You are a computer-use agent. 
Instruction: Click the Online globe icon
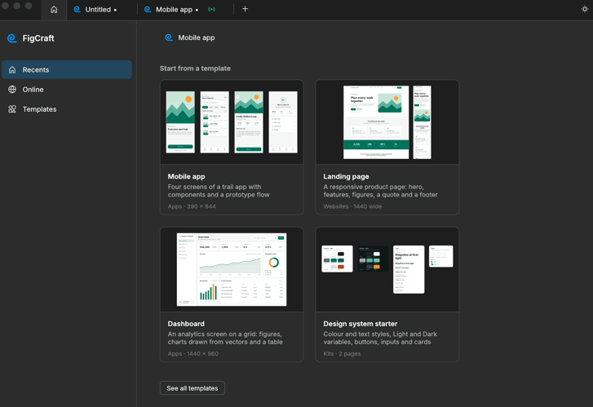click(12, 89)
